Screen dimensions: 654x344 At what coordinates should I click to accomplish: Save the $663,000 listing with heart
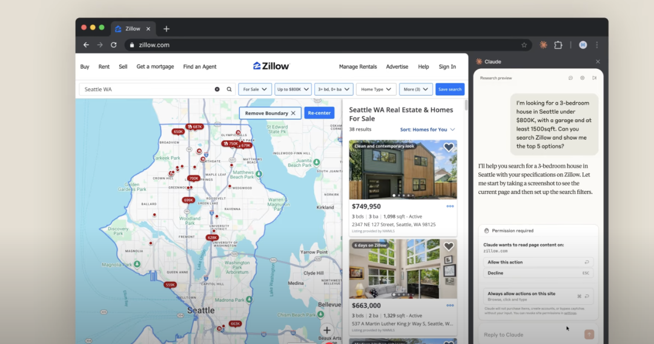448,246
